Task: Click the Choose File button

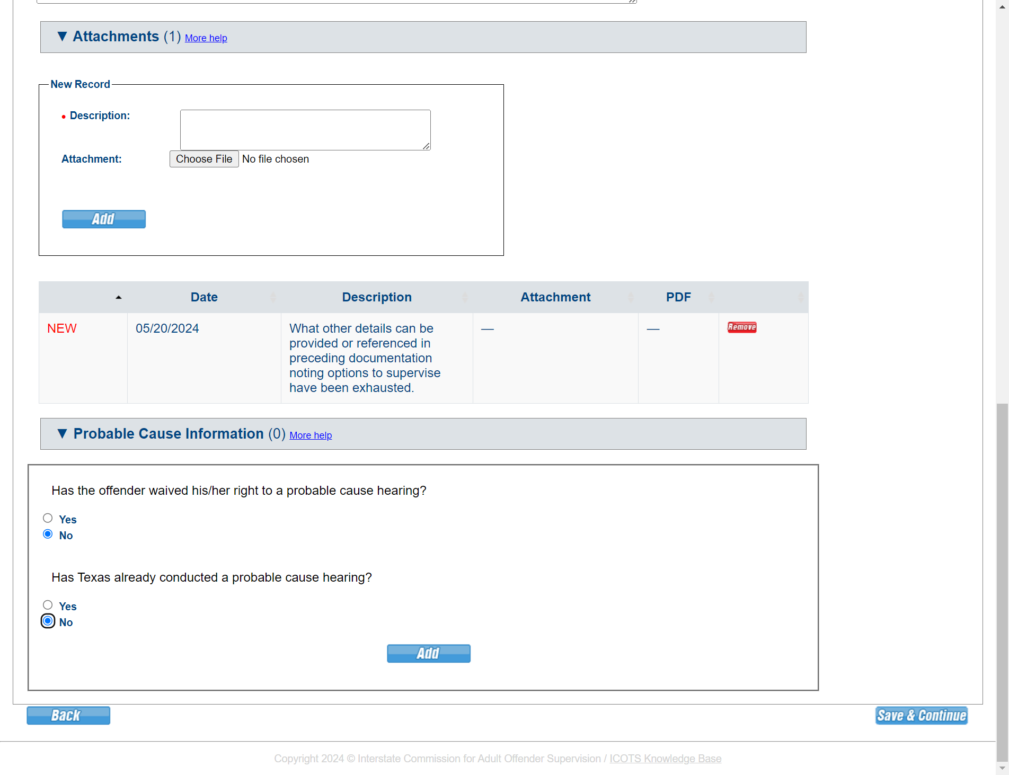Action: pyautogui.click(x=204, y=159)
